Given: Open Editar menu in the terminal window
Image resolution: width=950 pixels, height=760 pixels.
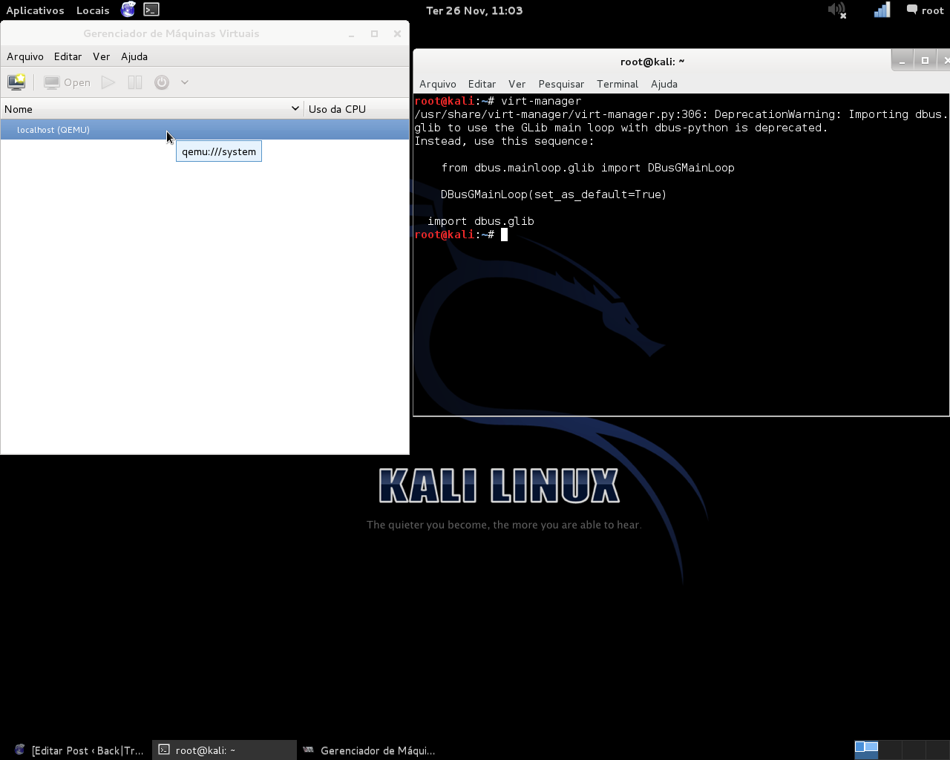Looking at the screenshot, I should [482, 84].
